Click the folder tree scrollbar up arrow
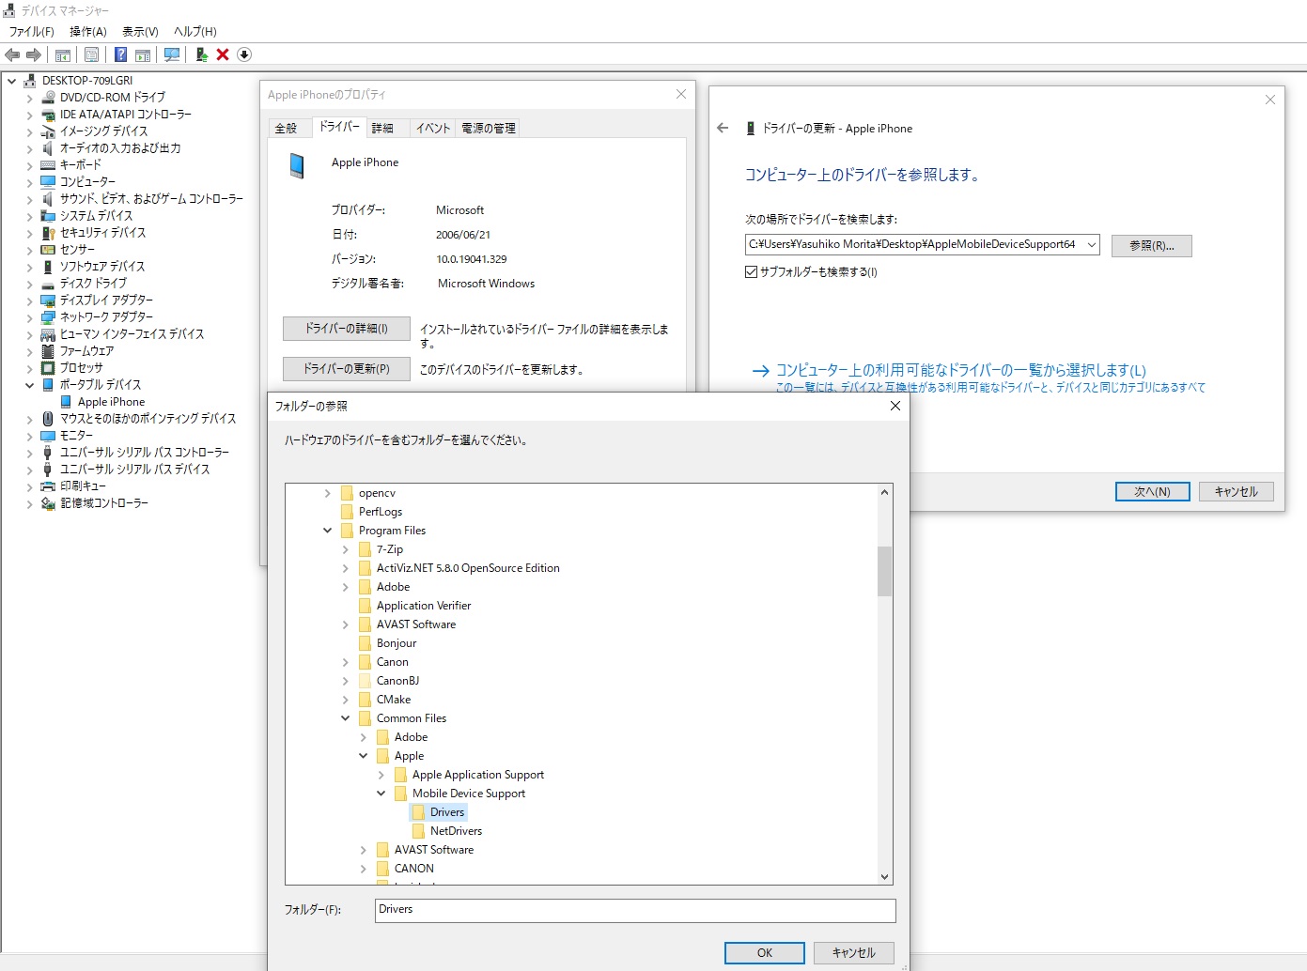 (x=884, y=492)
